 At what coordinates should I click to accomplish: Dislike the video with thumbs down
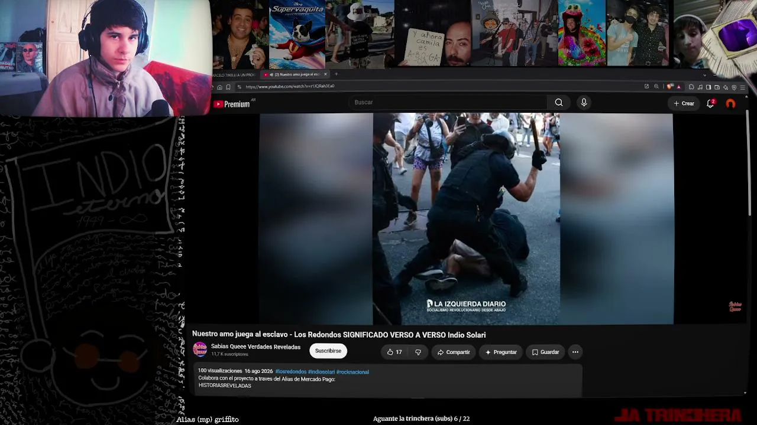418,352
